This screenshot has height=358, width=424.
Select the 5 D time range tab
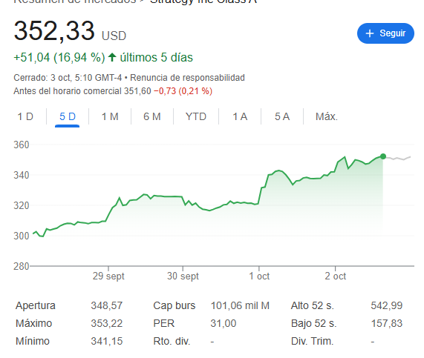(x=68, y=116)
